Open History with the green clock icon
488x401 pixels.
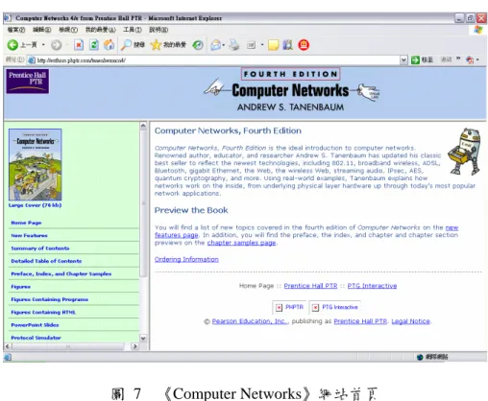tap(198, 45)
